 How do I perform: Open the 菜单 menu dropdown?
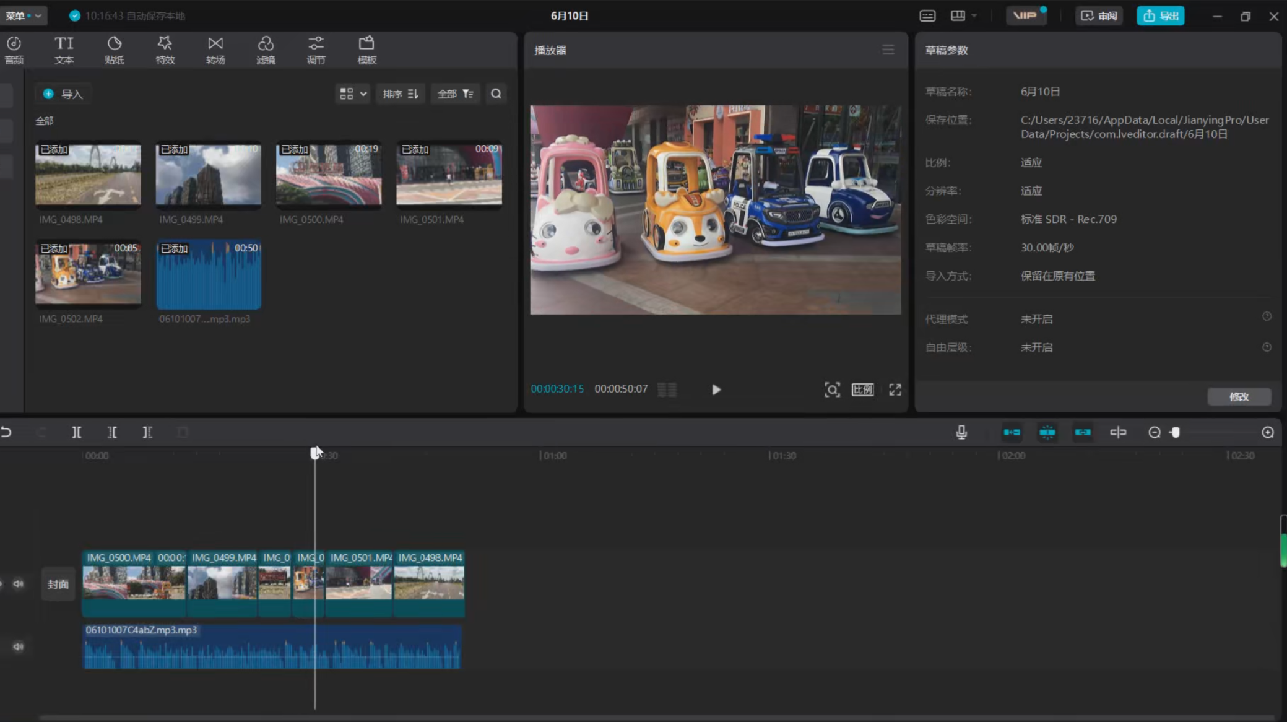pyautogui.click(x=23, y=15)
